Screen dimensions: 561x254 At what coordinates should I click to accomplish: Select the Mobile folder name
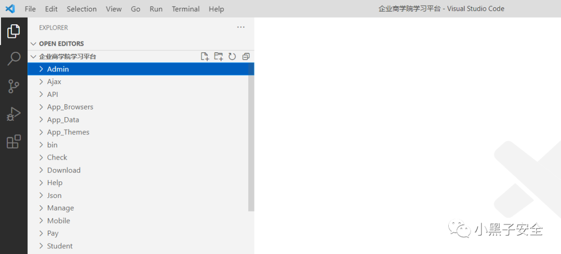click(x=59, y=220)
